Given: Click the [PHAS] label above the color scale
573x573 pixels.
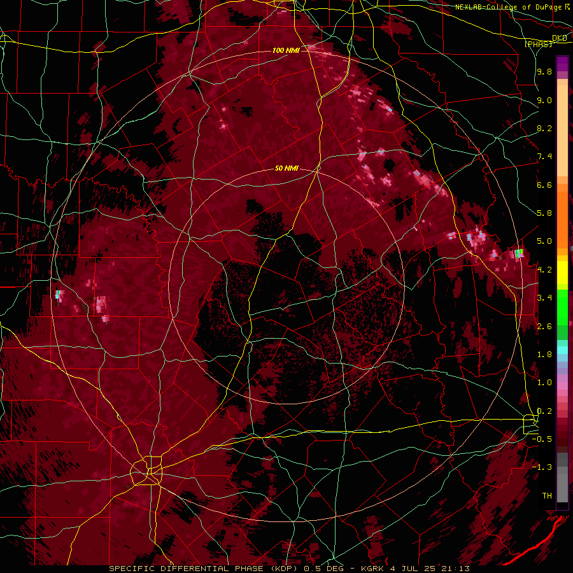Looking at the screenshot, I should tap(538, 44).
